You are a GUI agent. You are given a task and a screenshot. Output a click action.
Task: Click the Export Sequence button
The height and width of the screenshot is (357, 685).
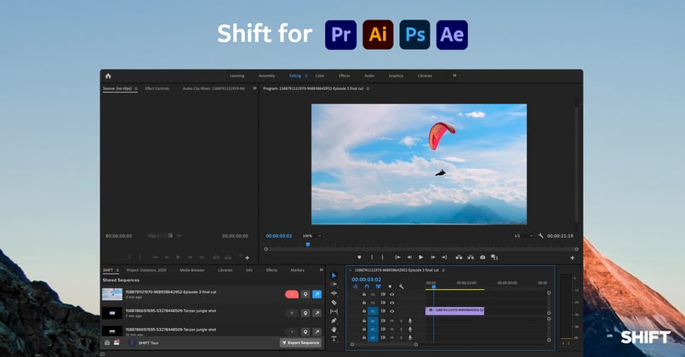click(x=300, y=343)
